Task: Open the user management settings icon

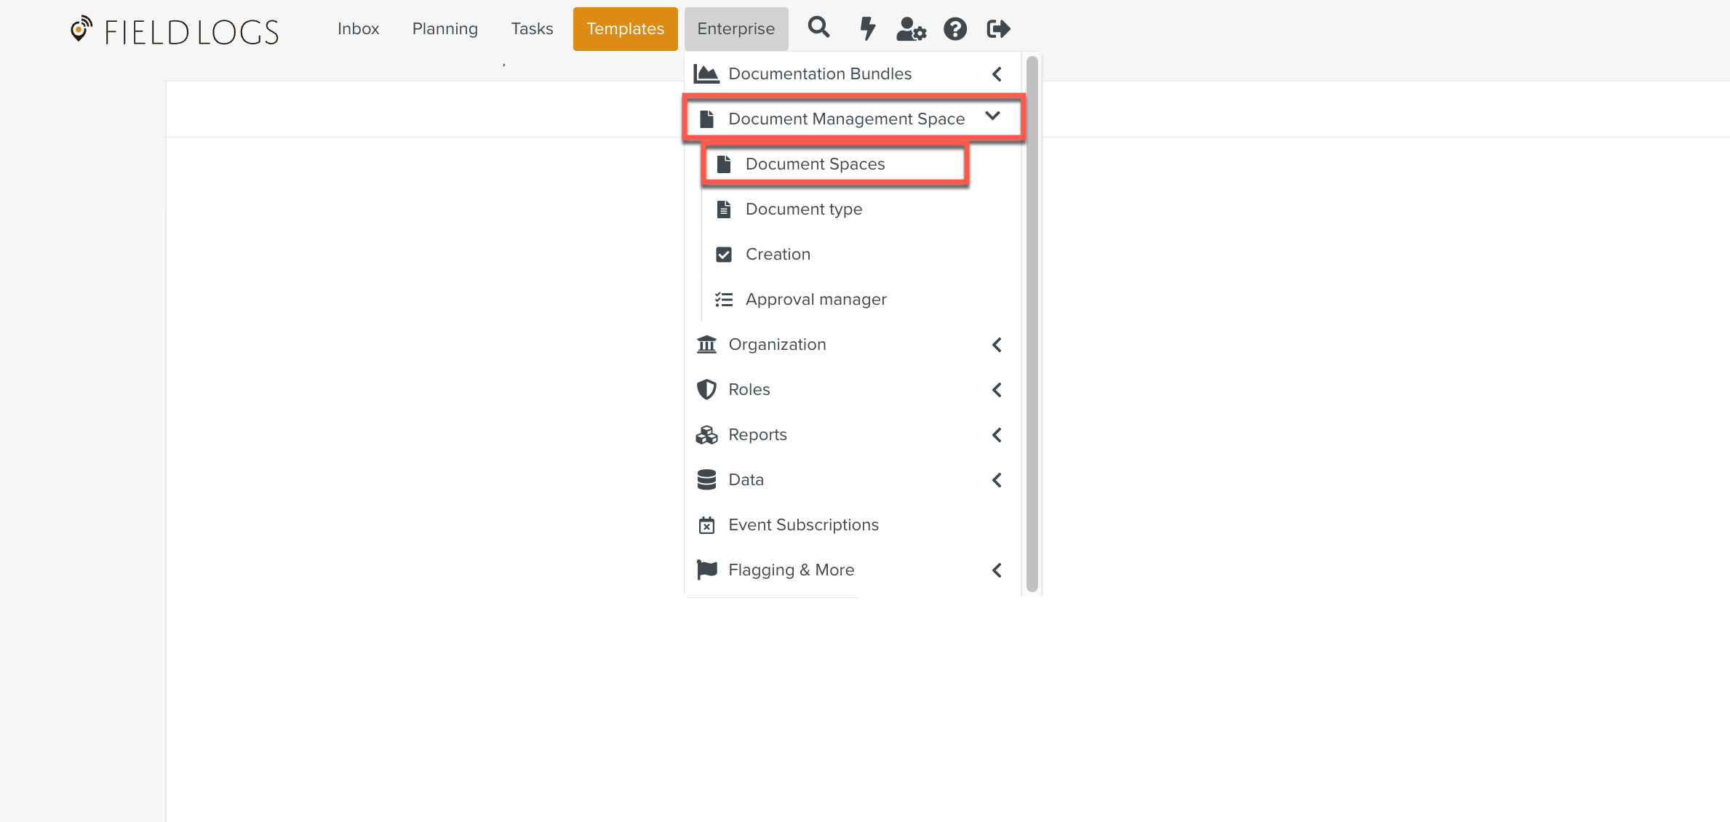Action: 911,29
